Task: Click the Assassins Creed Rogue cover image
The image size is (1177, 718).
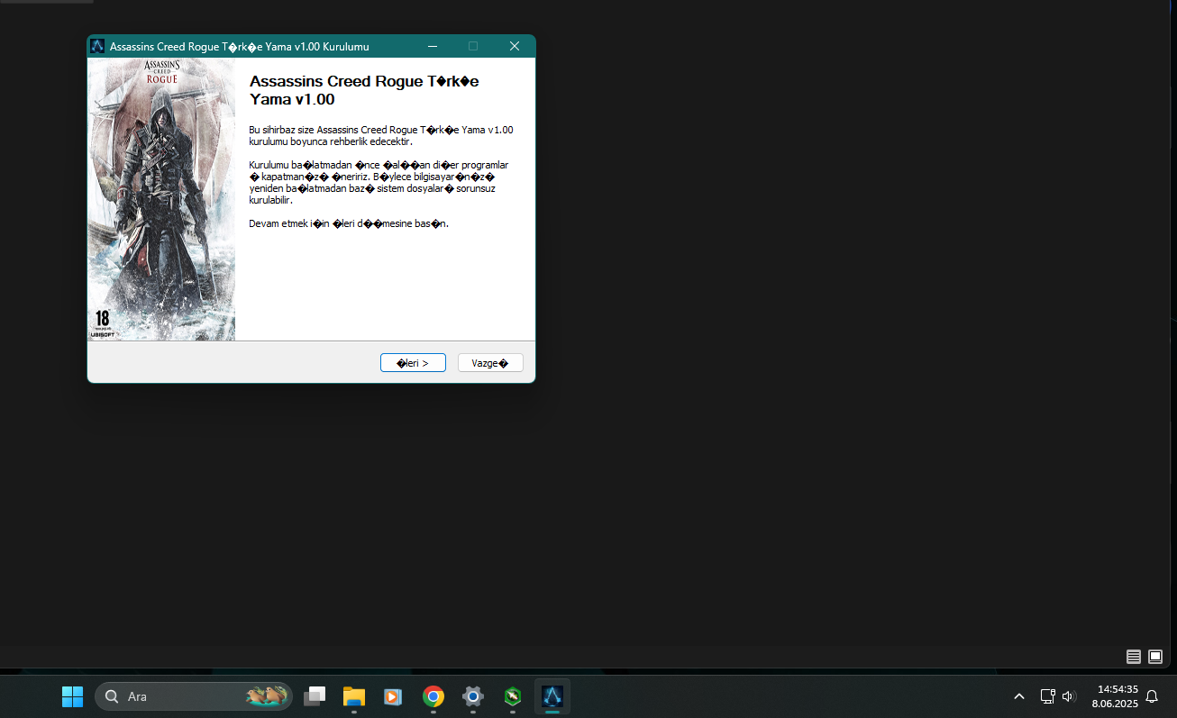Action: (161, 199)
